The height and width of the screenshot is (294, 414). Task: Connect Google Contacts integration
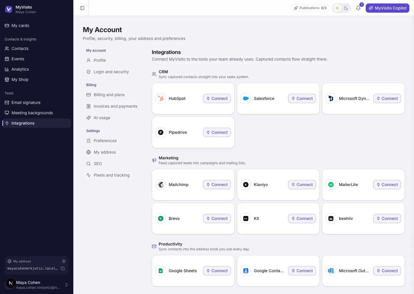point(302,271)
